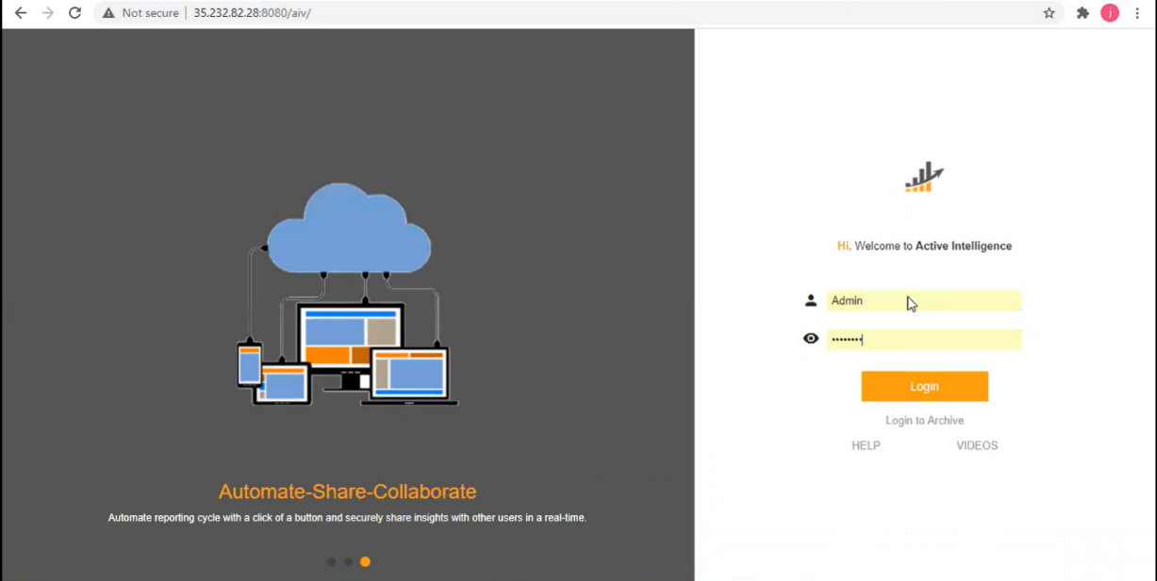Click the user icon beside Admin field
The height and width of the screenshot is (581, 1157).
coord(810,300)
